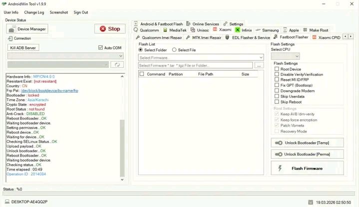Viewport: 359px width, 207px height.
Task: Open Device Manager
Action: click(x=27, y=29)
